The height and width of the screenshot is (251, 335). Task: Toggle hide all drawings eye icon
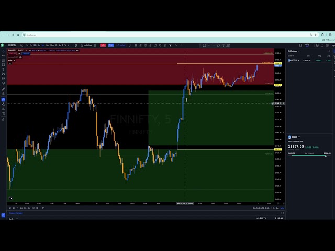click(x=3, y=113)
